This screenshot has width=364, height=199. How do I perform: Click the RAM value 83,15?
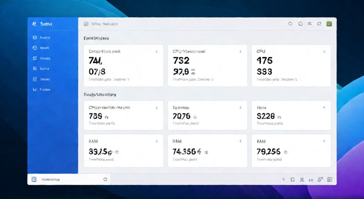(101, 152)
